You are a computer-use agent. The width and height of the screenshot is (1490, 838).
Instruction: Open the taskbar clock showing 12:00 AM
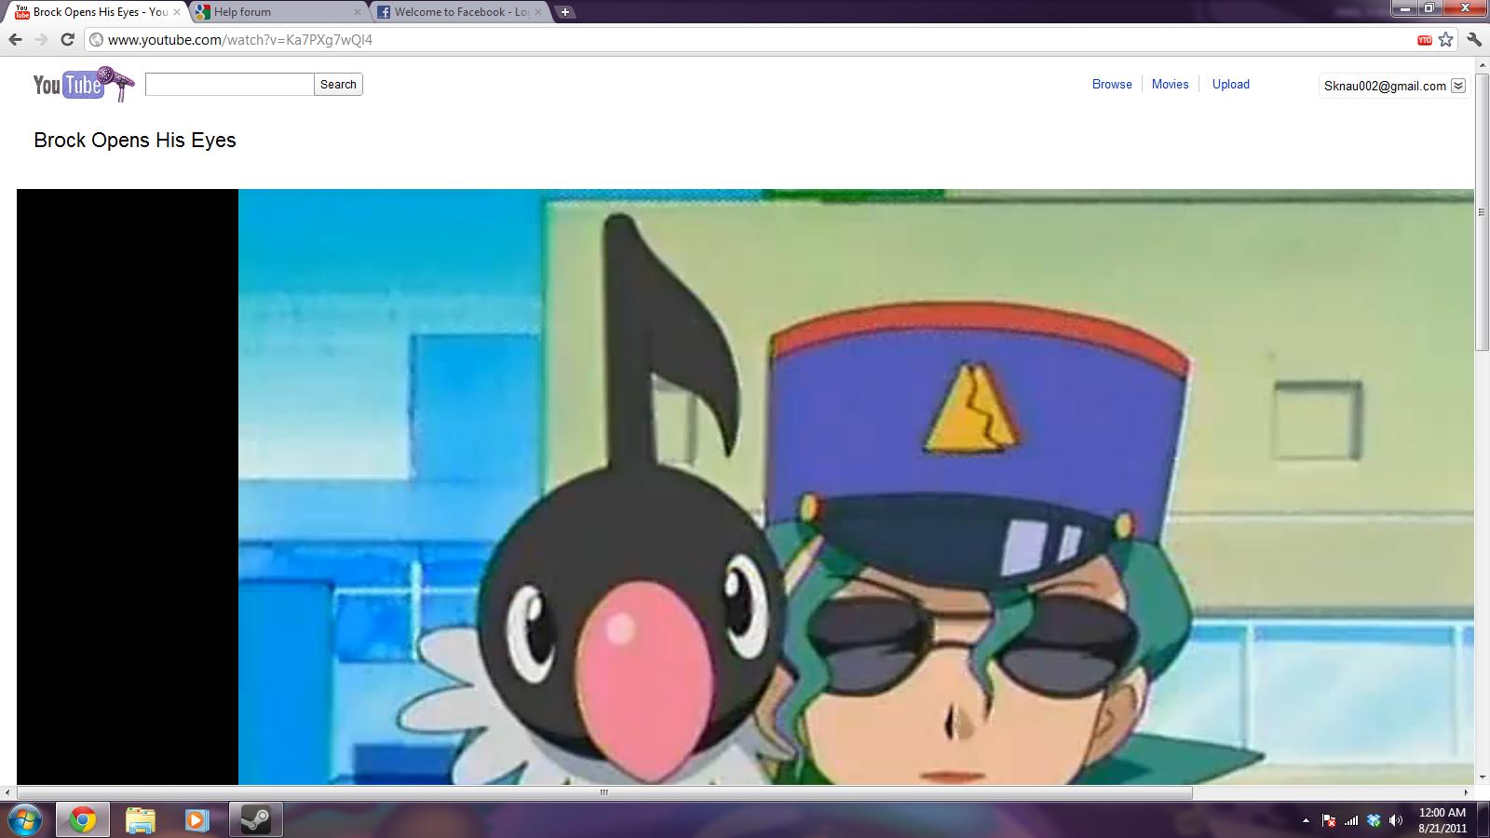tap(1443, 820)
